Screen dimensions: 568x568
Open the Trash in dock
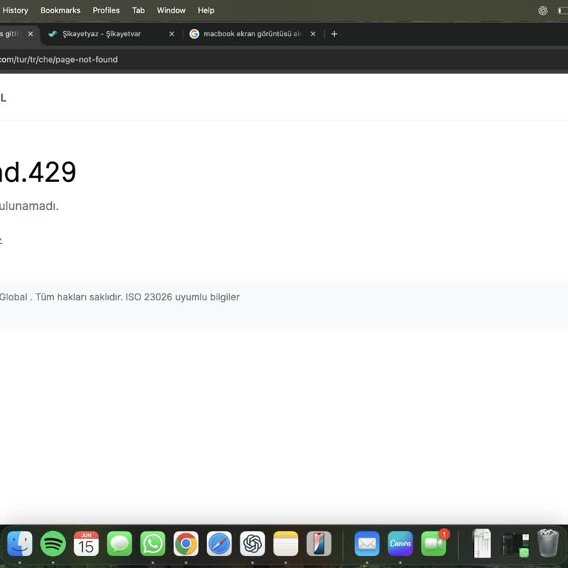pyautogui.click(x=548, y=543)
